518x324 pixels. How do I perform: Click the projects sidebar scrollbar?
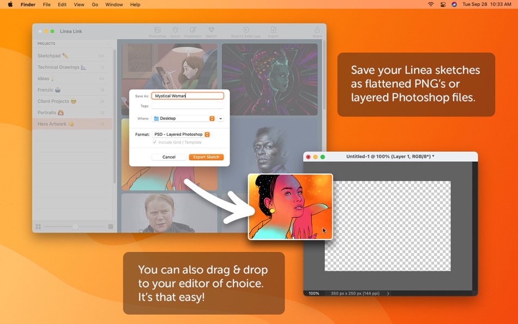[115, 116]
